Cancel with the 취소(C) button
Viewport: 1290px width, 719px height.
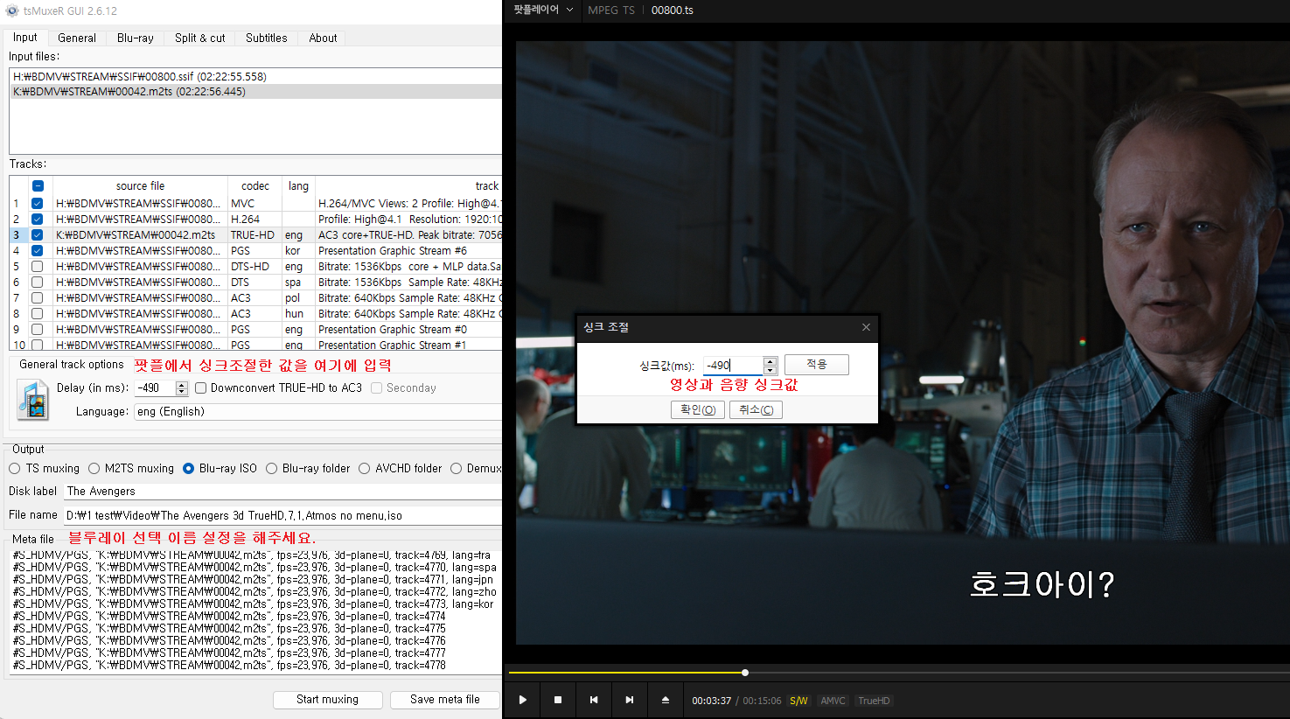coord(756,409)
